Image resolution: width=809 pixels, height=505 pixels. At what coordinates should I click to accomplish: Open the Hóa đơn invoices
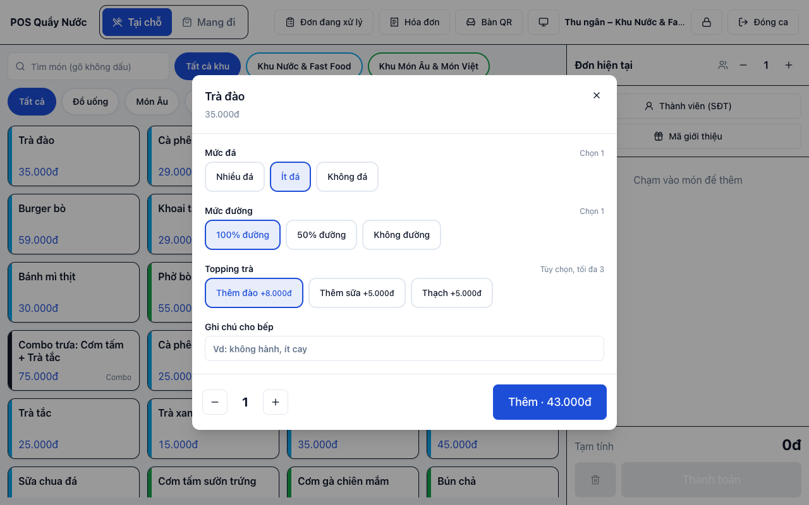click(414, 22)
